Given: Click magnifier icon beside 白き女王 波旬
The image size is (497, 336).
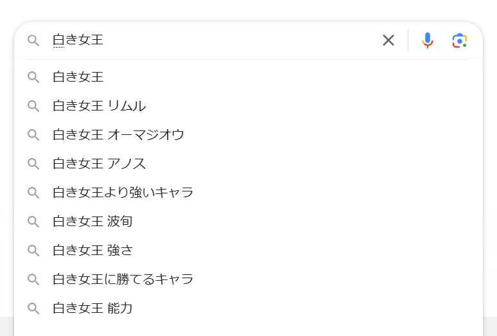Looking at the screenshot, I should pyautogui.click(x=33, y=222).
